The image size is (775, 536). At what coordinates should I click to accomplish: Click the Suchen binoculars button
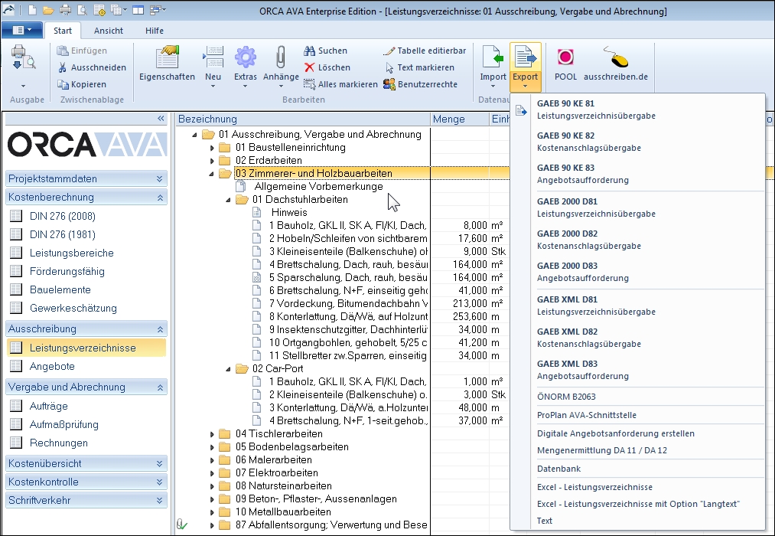coord(326,51)
